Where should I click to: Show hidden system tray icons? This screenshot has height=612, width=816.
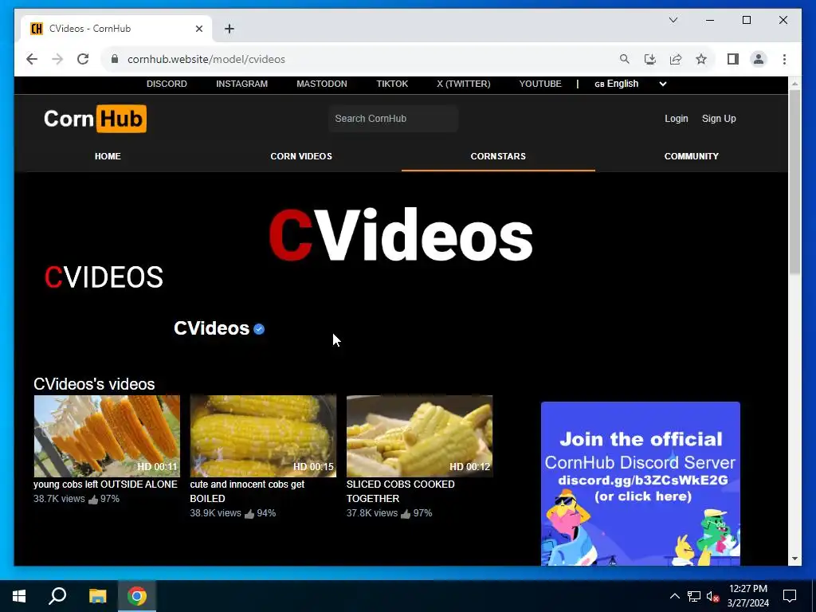tap(674, 596)
